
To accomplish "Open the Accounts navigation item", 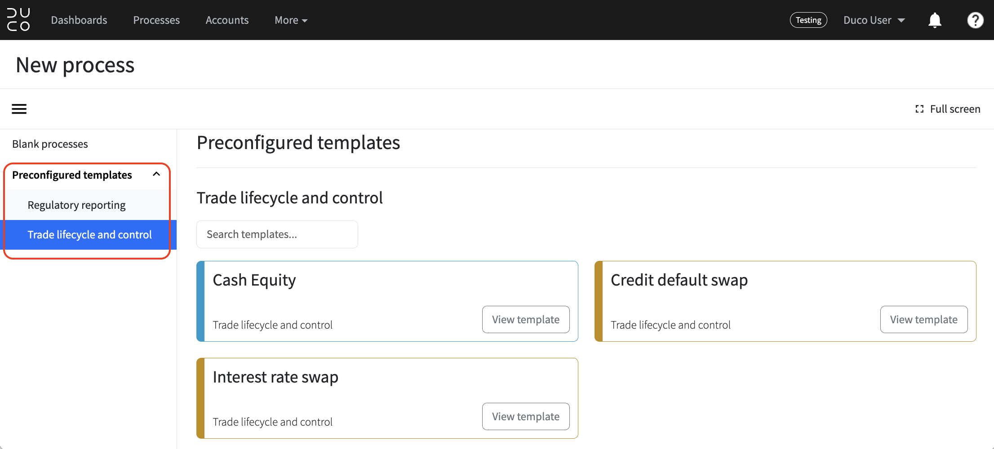I will click(x=227, y=20).
